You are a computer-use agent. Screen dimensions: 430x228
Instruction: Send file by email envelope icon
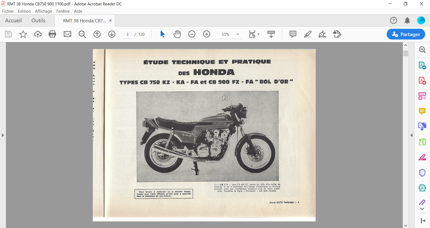point(67,34)
